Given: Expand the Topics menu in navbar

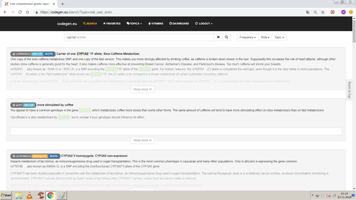Looking at the screenshot, I should point(134,23).
